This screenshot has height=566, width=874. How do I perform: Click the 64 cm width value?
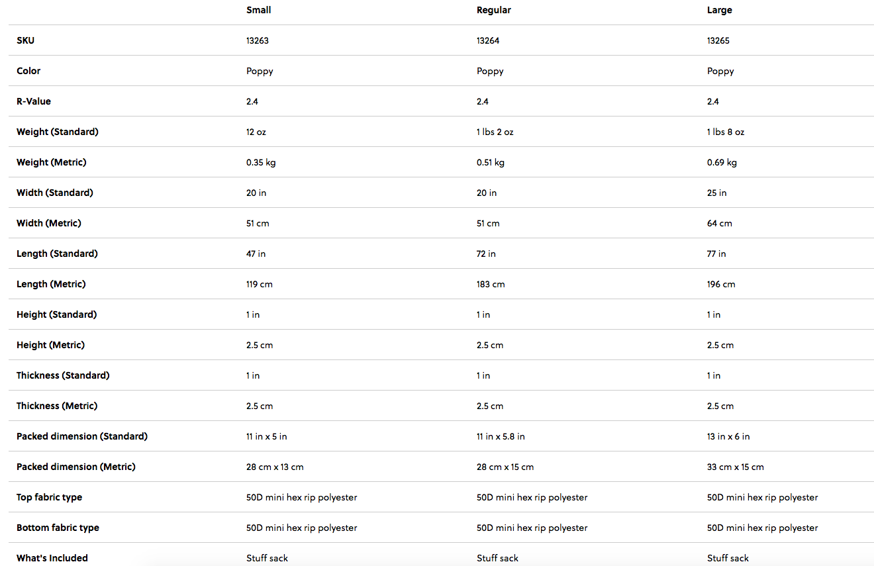tap(720, 223)
